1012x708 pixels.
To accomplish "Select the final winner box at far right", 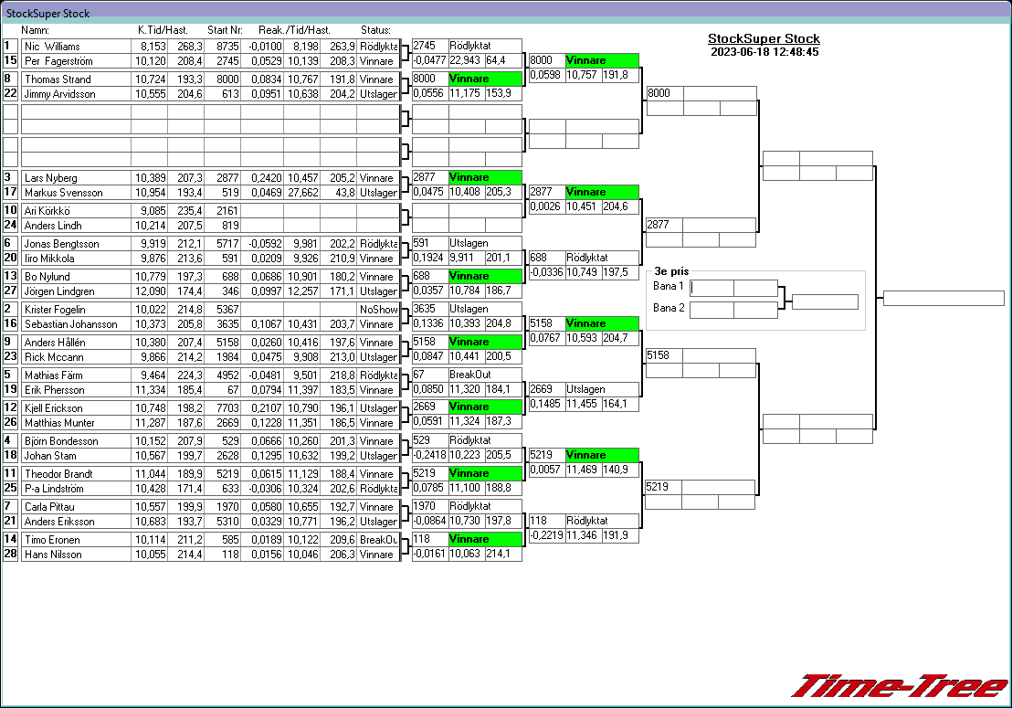I will [943, 299].
